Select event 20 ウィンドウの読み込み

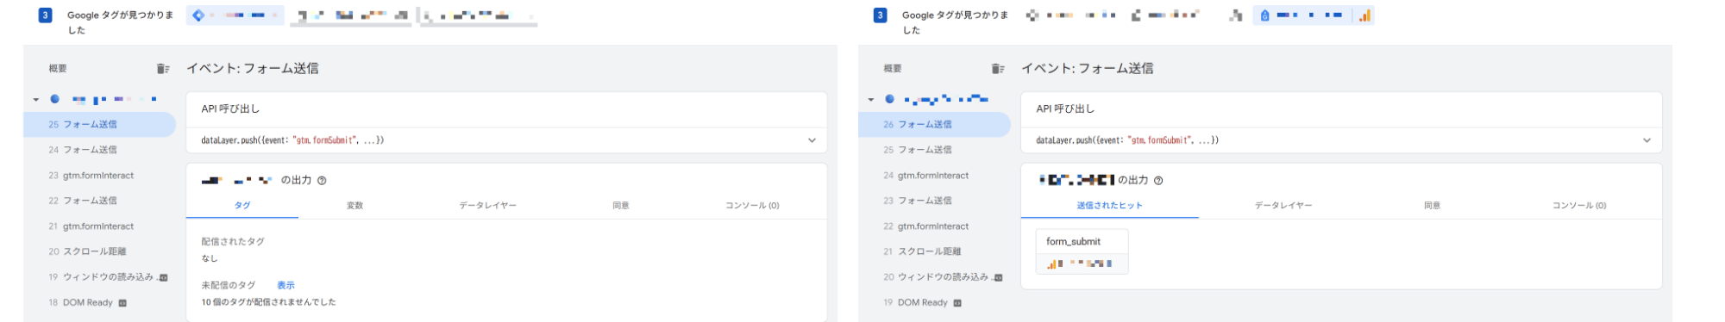pyautogui.click(x=934, y=277)
